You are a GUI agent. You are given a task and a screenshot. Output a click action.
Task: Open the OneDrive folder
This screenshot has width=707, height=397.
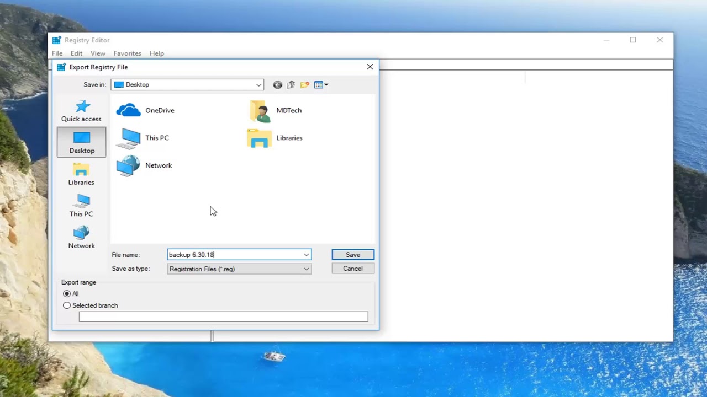[145, 110]
